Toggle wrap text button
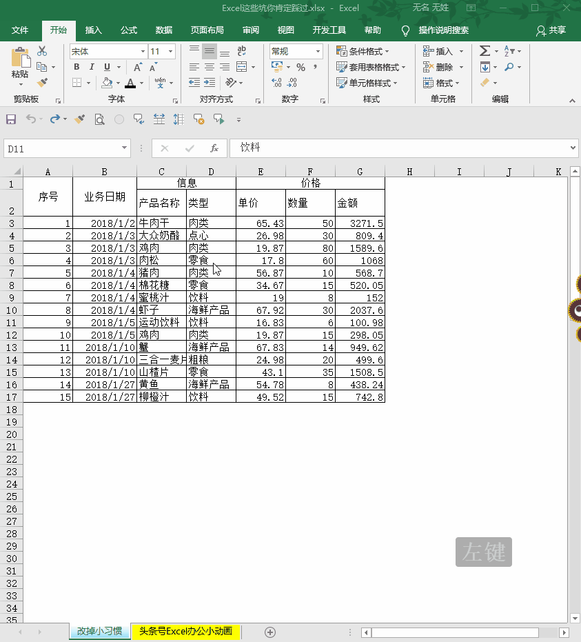This screenshot has width=581, height=642. coord(241,51)
